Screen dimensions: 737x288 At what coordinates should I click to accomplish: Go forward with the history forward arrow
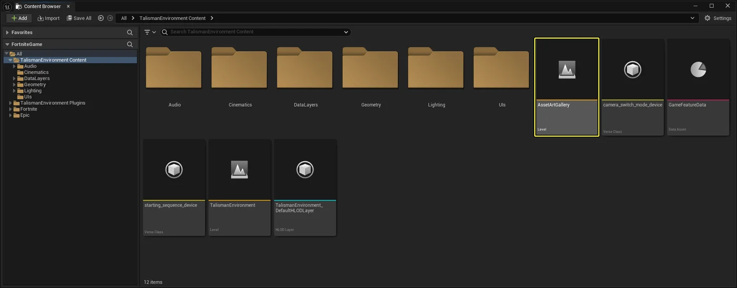coord(110,18)
